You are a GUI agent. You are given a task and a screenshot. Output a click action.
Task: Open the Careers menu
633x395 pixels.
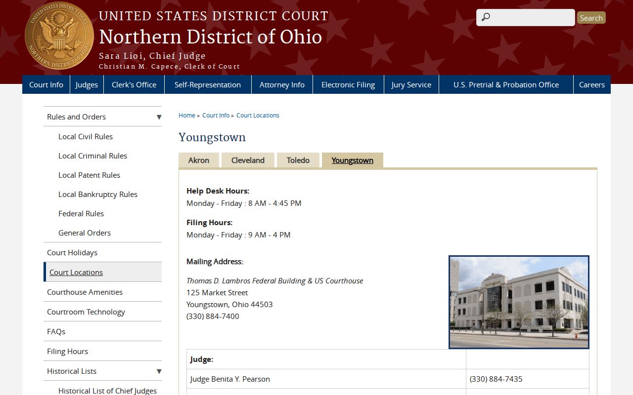(x=592, y=84)
